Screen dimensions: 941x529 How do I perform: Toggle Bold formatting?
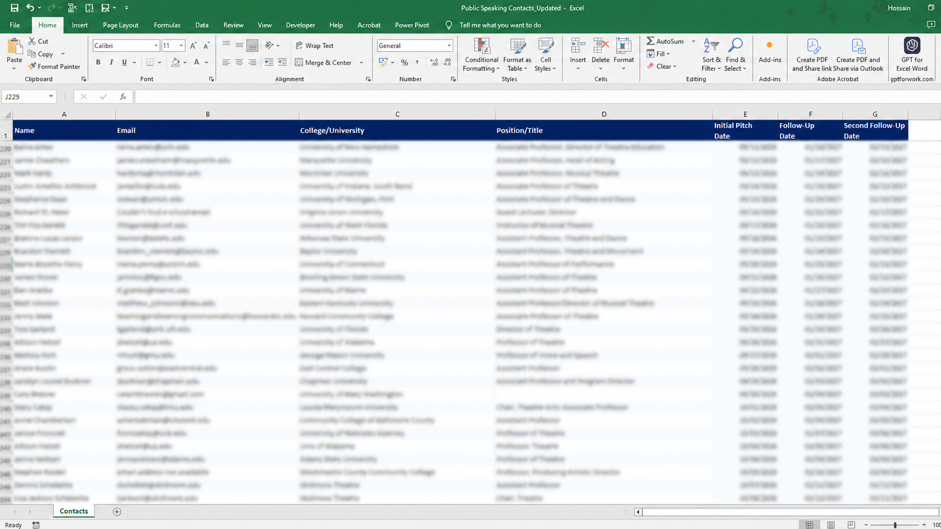coord(98,62)
